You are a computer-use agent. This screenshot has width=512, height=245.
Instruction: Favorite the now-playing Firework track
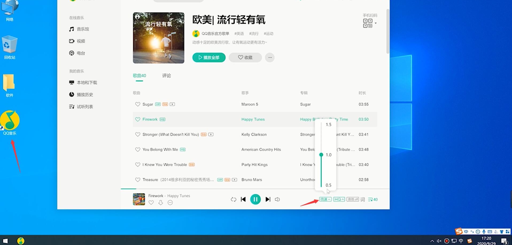coord(151,203)
